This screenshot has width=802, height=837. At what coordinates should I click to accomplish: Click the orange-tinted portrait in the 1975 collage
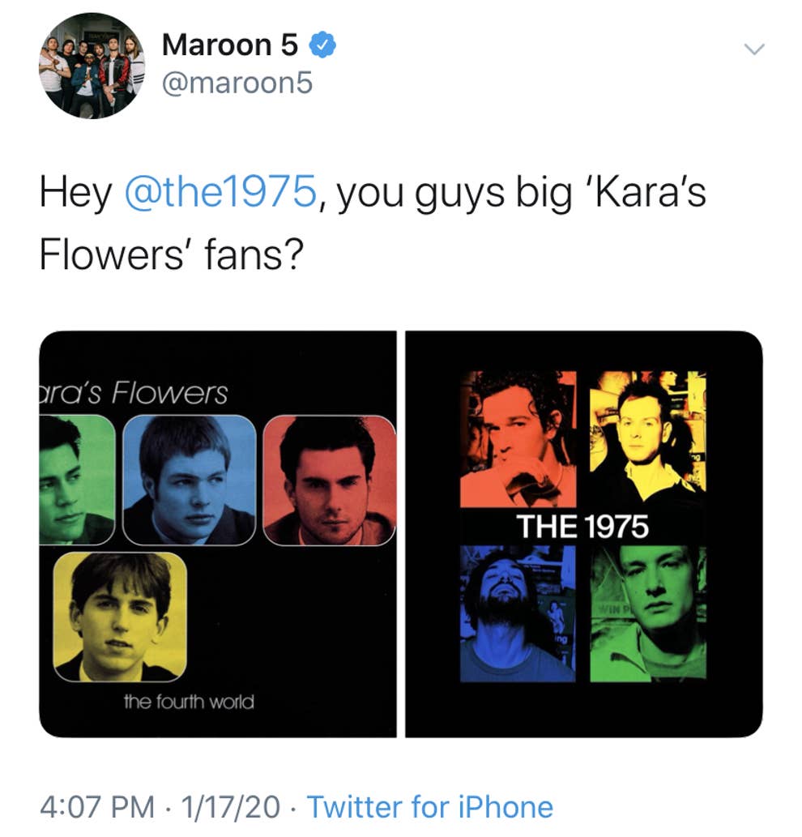coord(518,438)
